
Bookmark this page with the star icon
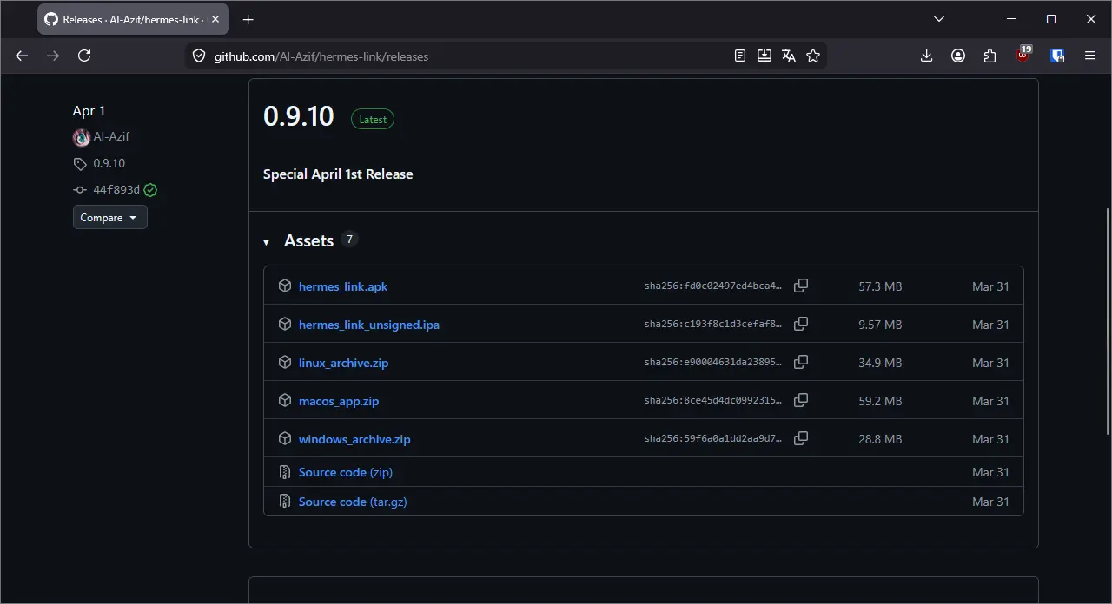[813, 56]
